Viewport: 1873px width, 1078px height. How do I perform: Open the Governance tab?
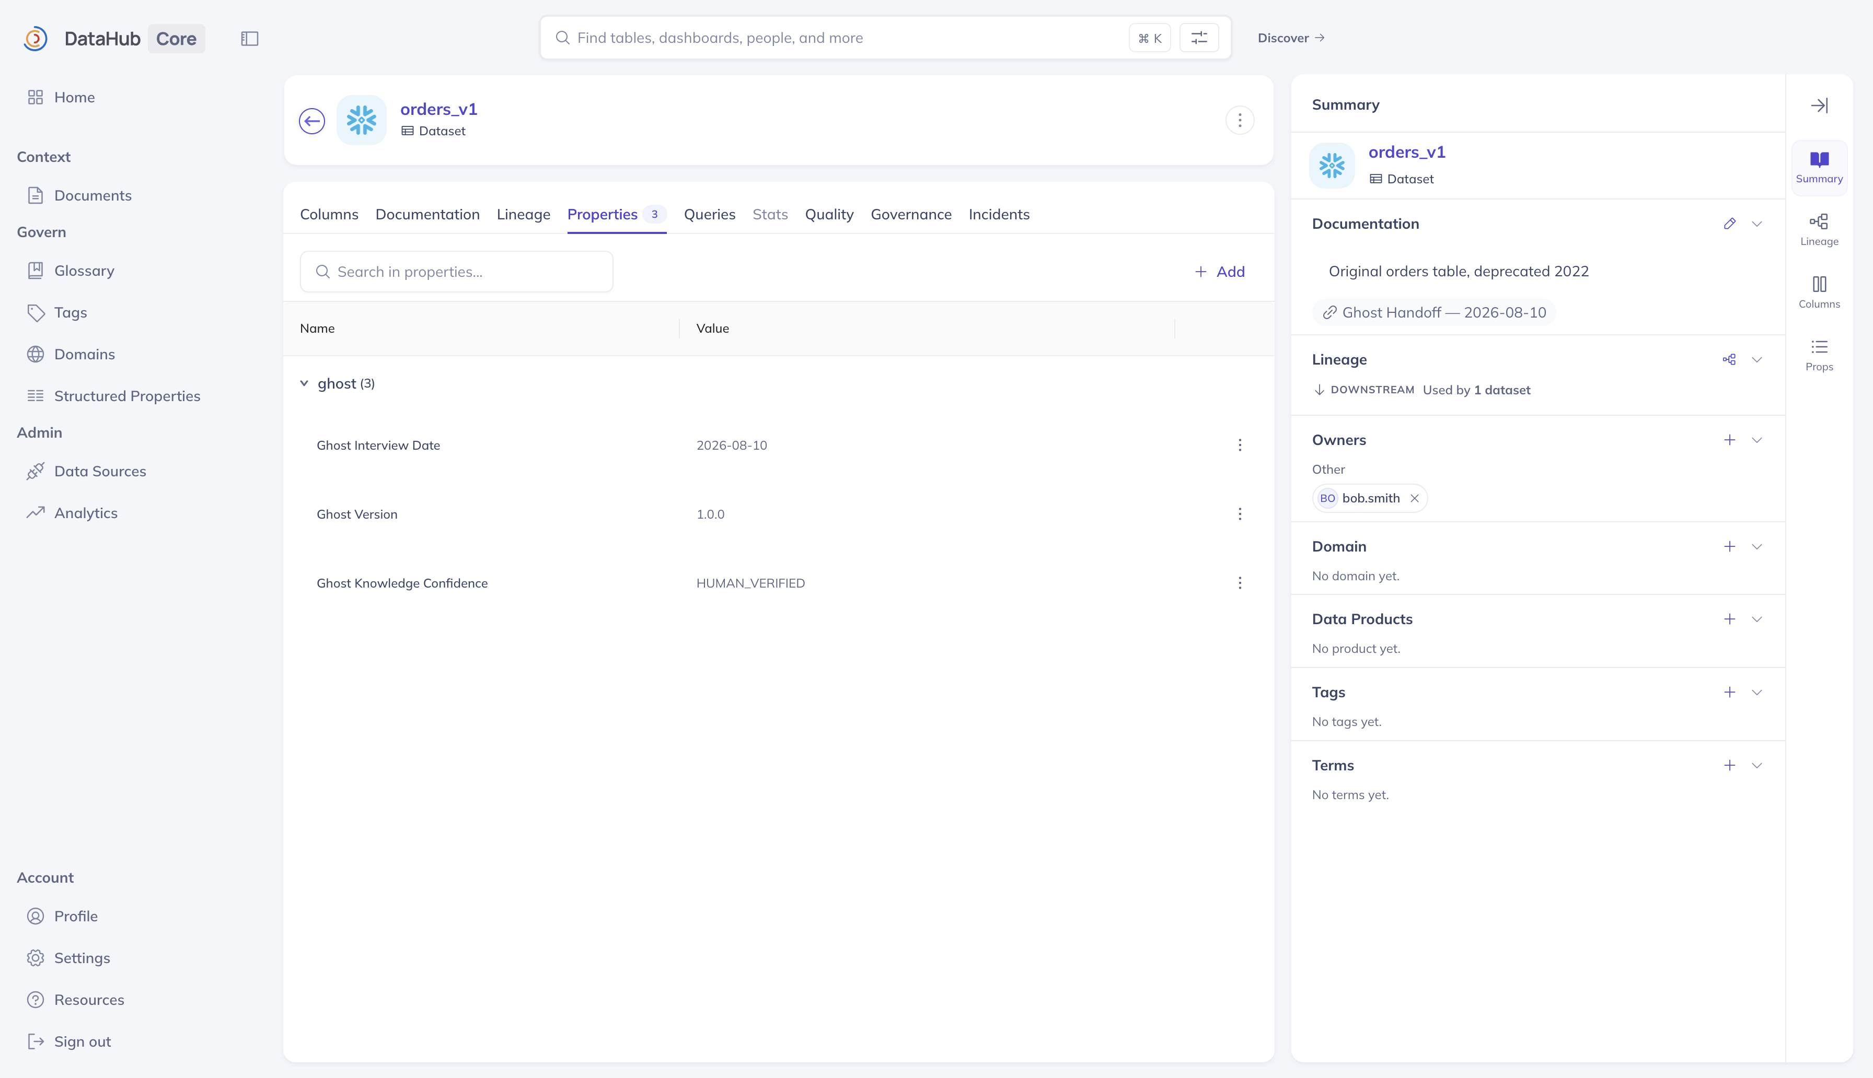tap(911, 214)
